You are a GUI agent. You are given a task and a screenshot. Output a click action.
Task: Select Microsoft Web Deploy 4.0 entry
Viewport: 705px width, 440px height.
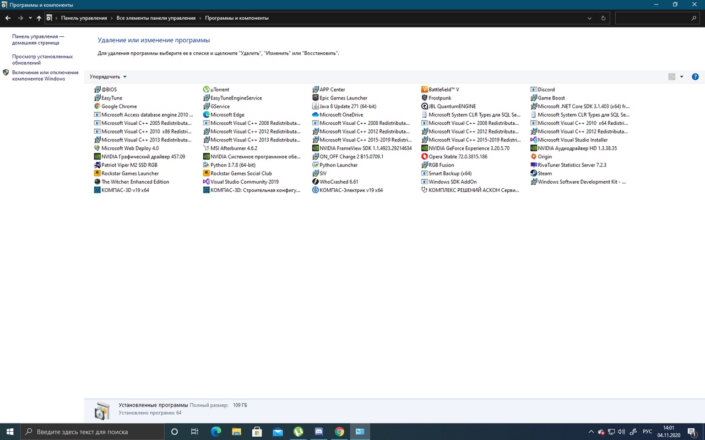coord(126,148)
